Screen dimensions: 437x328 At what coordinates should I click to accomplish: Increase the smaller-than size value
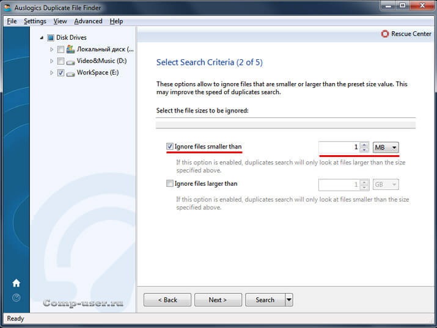point(364,145)
